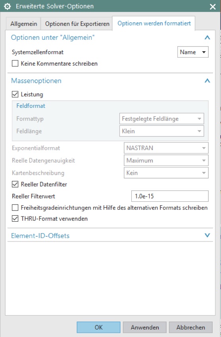Collapse the Optionen unter "Allgemein" section
Viewport: 221px width, 337px height.
[x=207, y=38]
